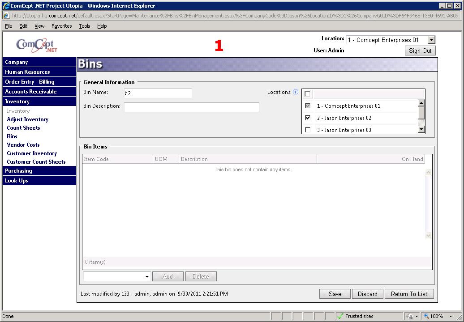The height and width of the screenshot is (322, 464).
Task: Click the Bin Description text field
Action: [191, 107]
